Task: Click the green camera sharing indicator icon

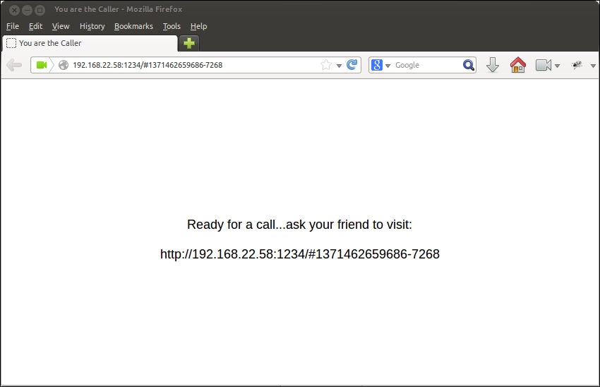Action: coord(42,65)
